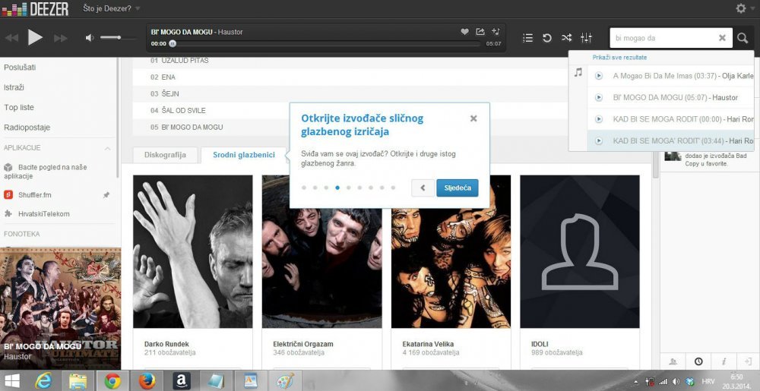Play 'KAD BI SE MOGA' RODIT' (03:44)' result

tap(599, 140)
